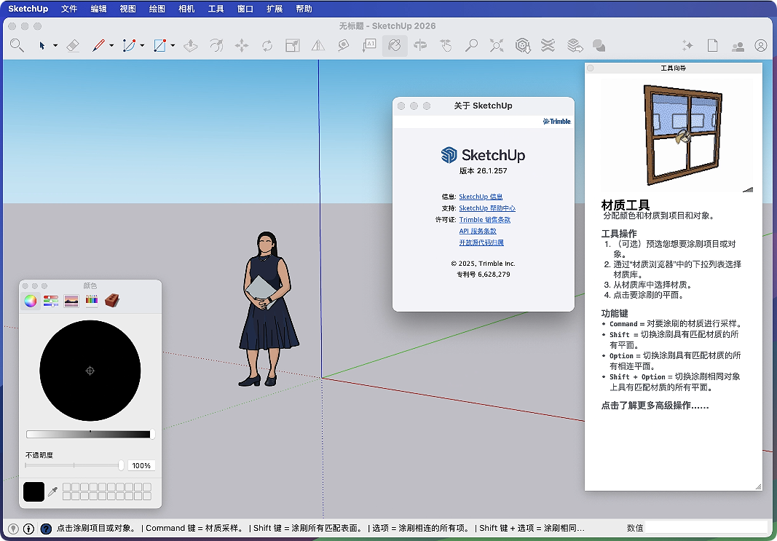The image size is (777, 541).
Task: Click the Paint Bucket tool icon
Action: point(395,45)
